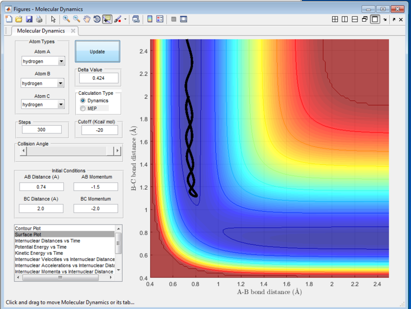Activate the Rotate 3D tool
Viewport: 411px width, 309px height.
[x=97, y=19]
